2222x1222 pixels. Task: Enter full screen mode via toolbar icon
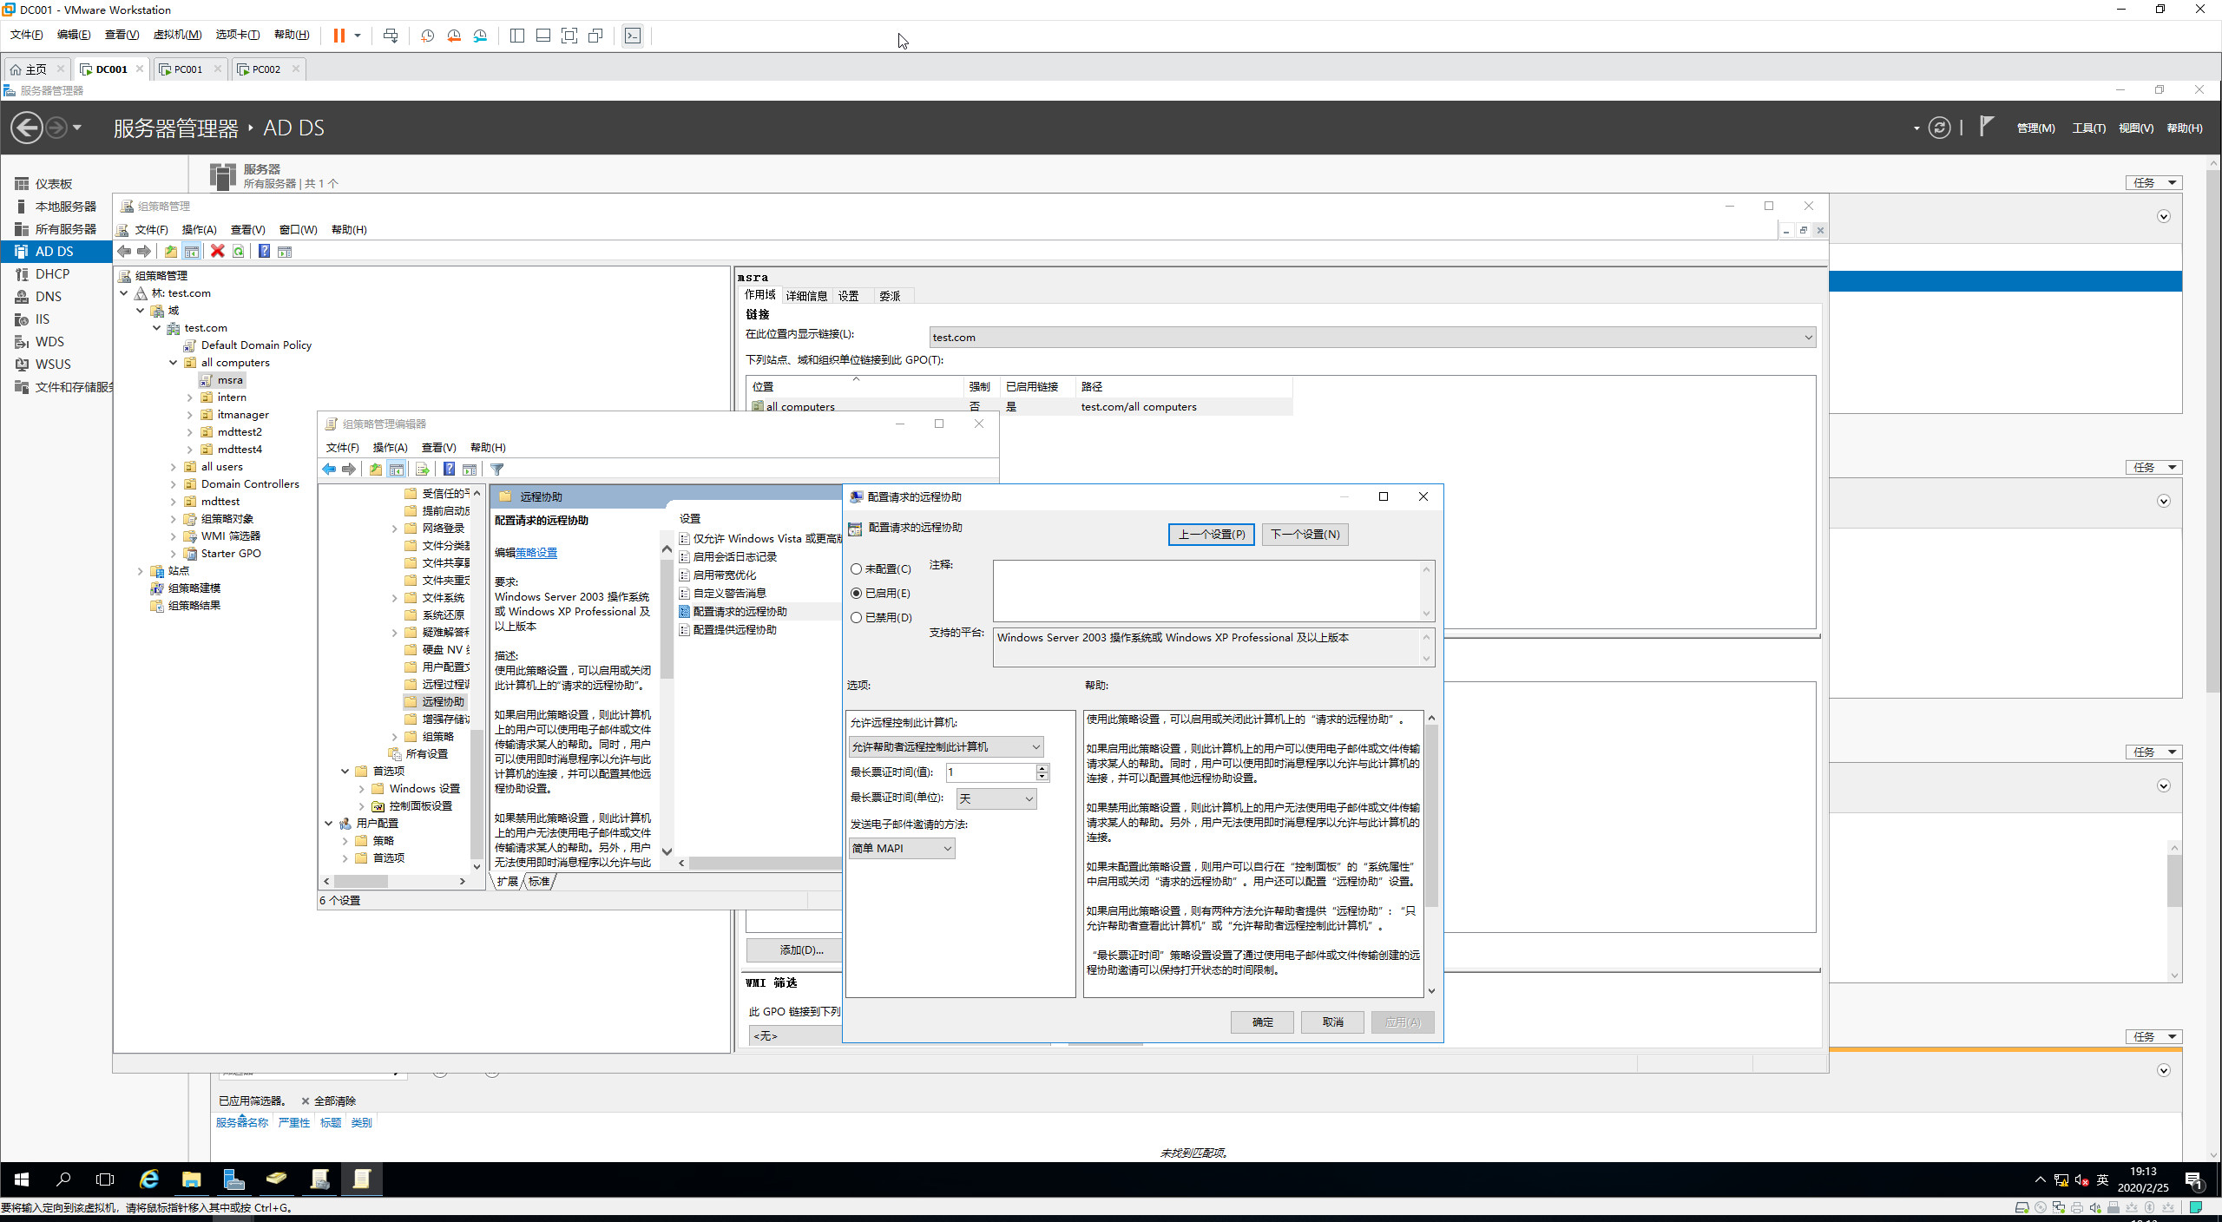click(x=569, y=36)
